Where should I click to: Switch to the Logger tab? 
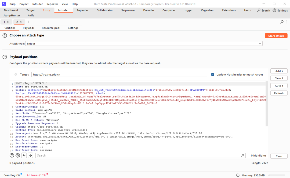(x=188, y=10)
